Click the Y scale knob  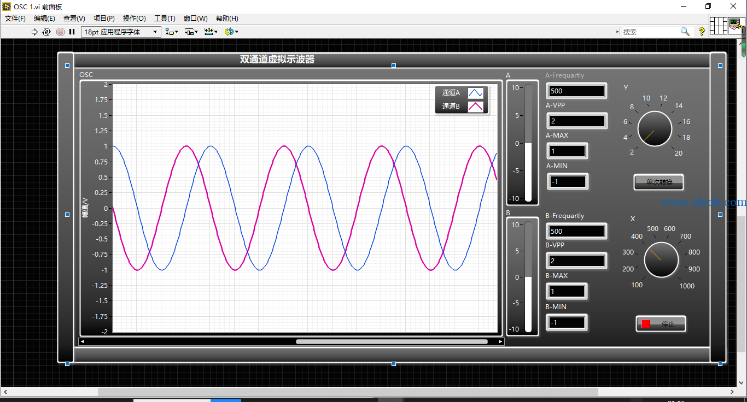[x=655, y=129]
